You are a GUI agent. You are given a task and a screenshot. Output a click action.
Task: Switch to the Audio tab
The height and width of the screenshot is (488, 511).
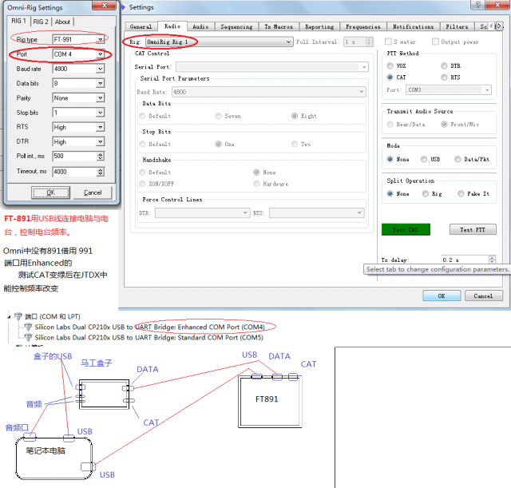click(200, 26)
